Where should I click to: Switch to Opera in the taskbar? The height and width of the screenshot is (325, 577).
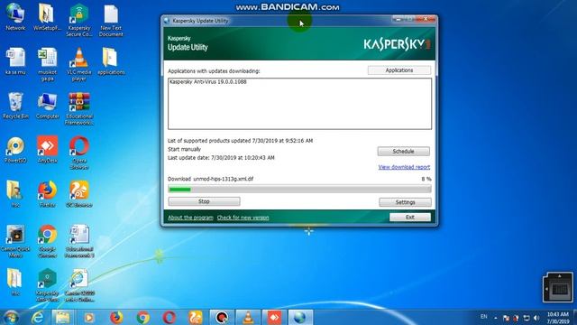point(169,317)
